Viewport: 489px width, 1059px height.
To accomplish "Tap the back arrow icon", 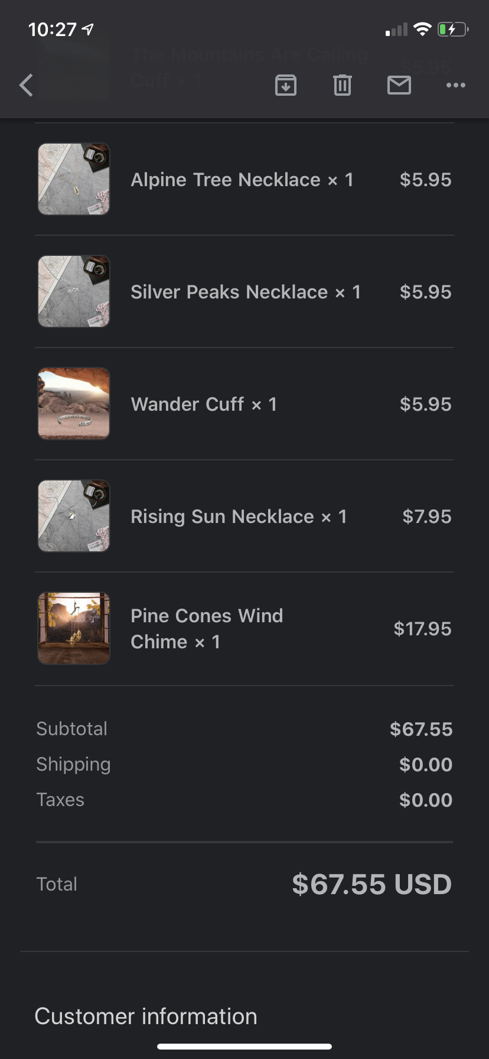I will click(x=26, y=85).
